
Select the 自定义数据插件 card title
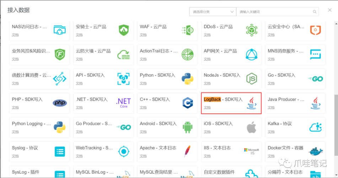(219, 172)
